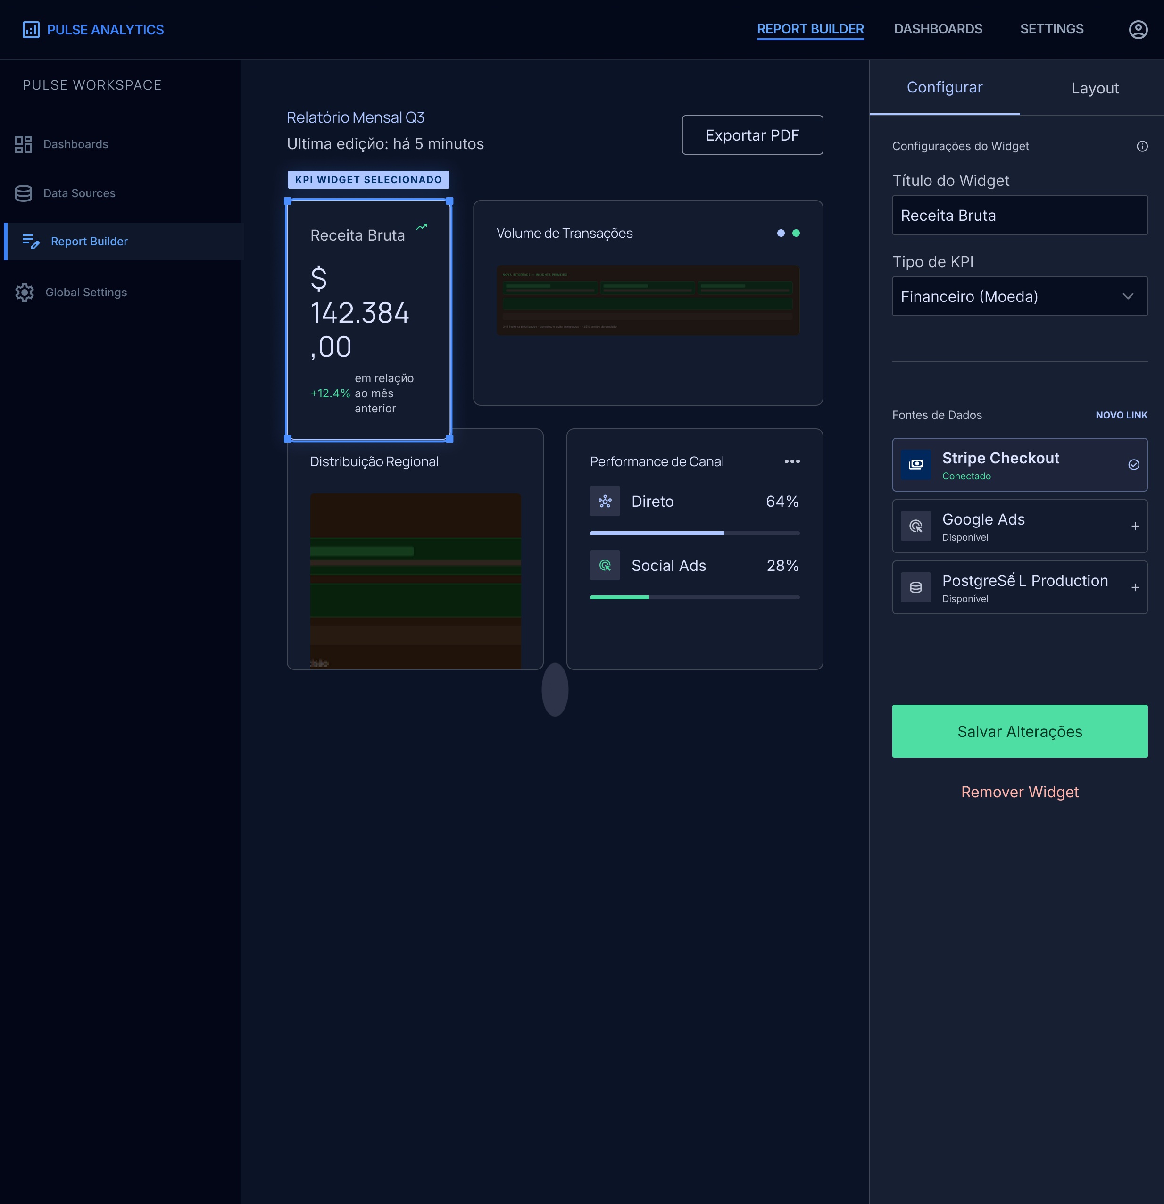Click the Exportar PDF button
This screenshot has width=1164, height=1204.
coord(752,135)
